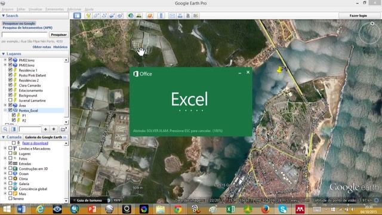Click the Print toolbar icon
The width and height of the screenshot is (382, 215).
click(180, 16)
